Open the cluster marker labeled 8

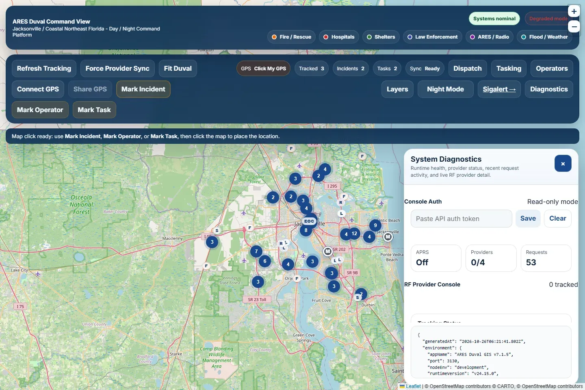click(306, 230)
